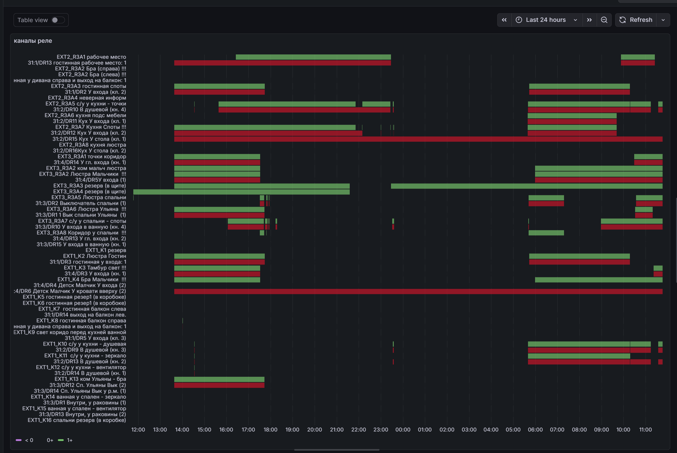Toggle the '< 0' legend series
This screenshot has width=677, height=453.
click(x=29, y=440)
